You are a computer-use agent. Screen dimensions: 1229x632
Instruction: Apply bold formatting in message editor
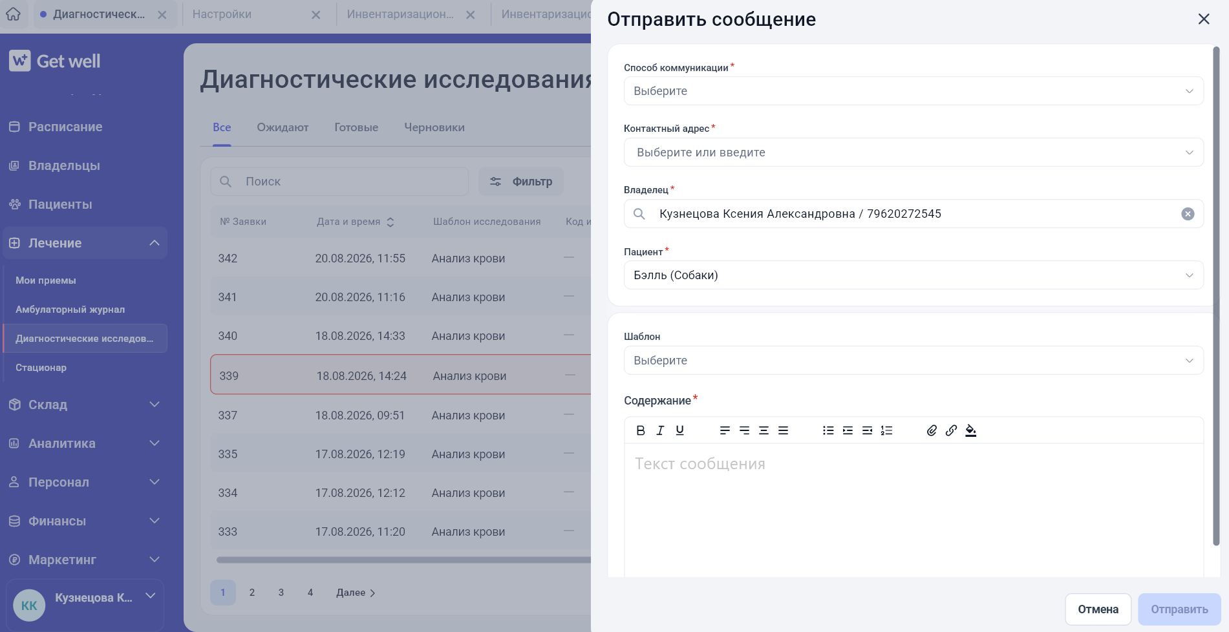point(641,430)
